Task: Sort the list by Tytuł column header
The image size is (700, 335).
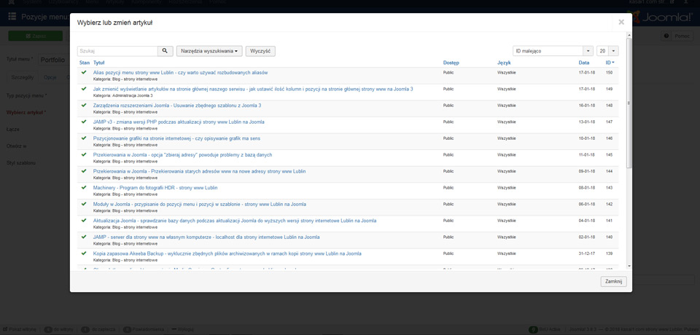Action: pyautogui.click(x=98, y=63)
